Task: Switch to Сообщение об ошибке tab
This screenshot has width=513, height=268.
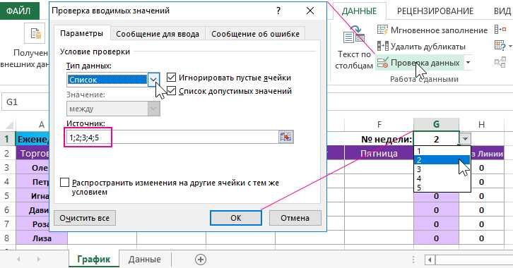Action: pos(255,34)
